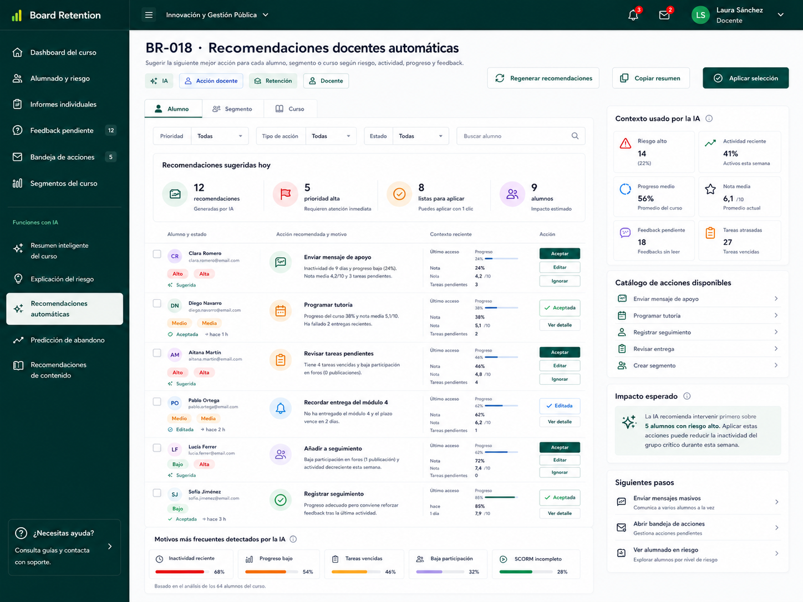Select the Alumno tab
The image size is (803, 602).
click(x=173, y=109)
